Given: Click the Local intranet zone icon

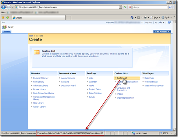Looking at the screenshot, I should pos(133,133).
